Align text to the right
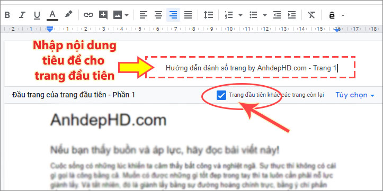Image resolution: width=383 pixels, height=191 pixels. (x=173, y=15)
